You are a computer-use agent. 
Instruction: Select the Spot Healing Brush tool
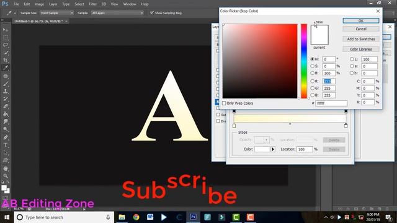pos(6,76)
